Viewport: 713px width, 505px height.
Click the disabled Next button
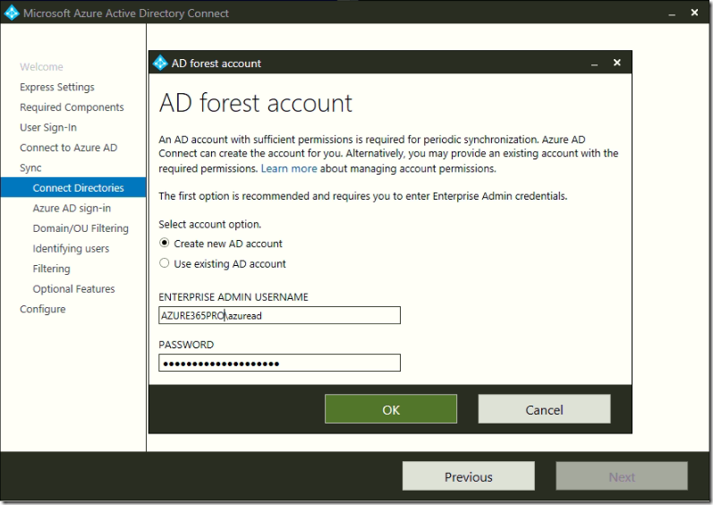click(622, 476)
